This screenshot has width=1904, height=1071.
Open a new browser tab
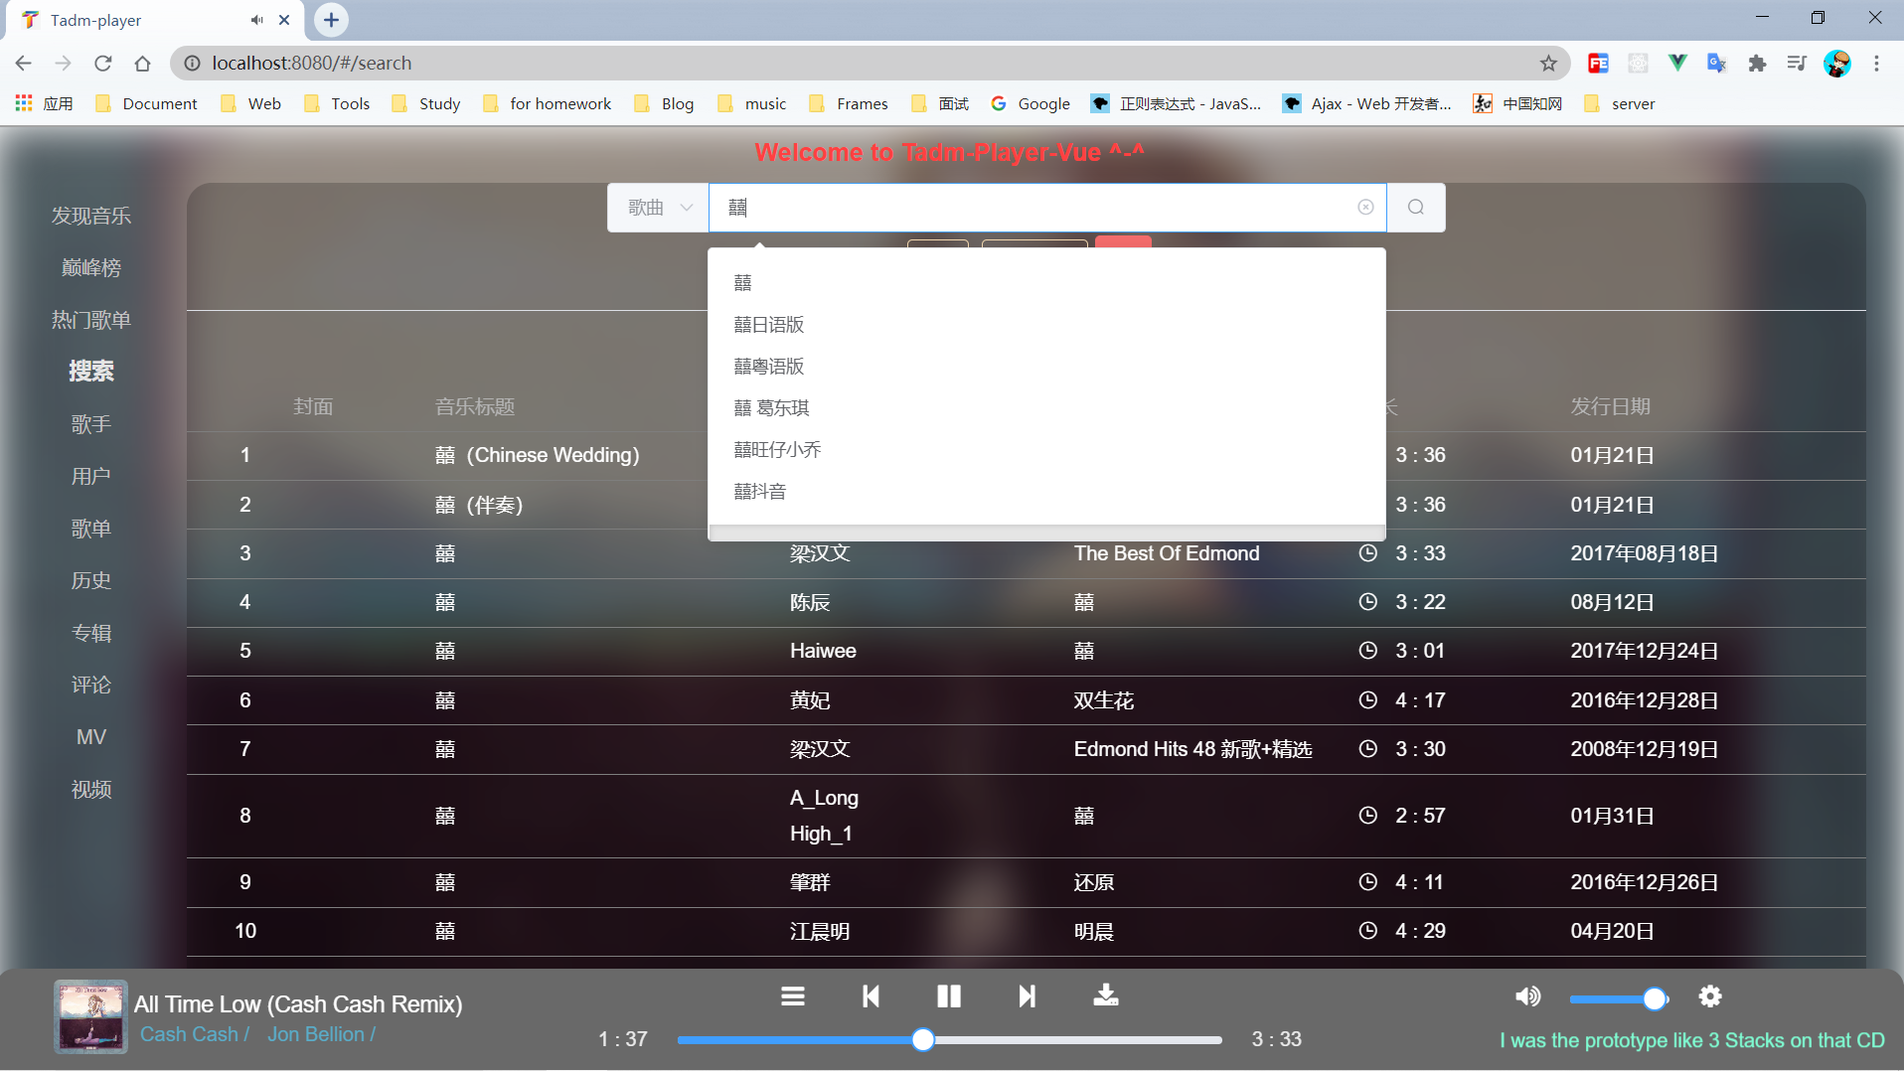click(331, 19)
